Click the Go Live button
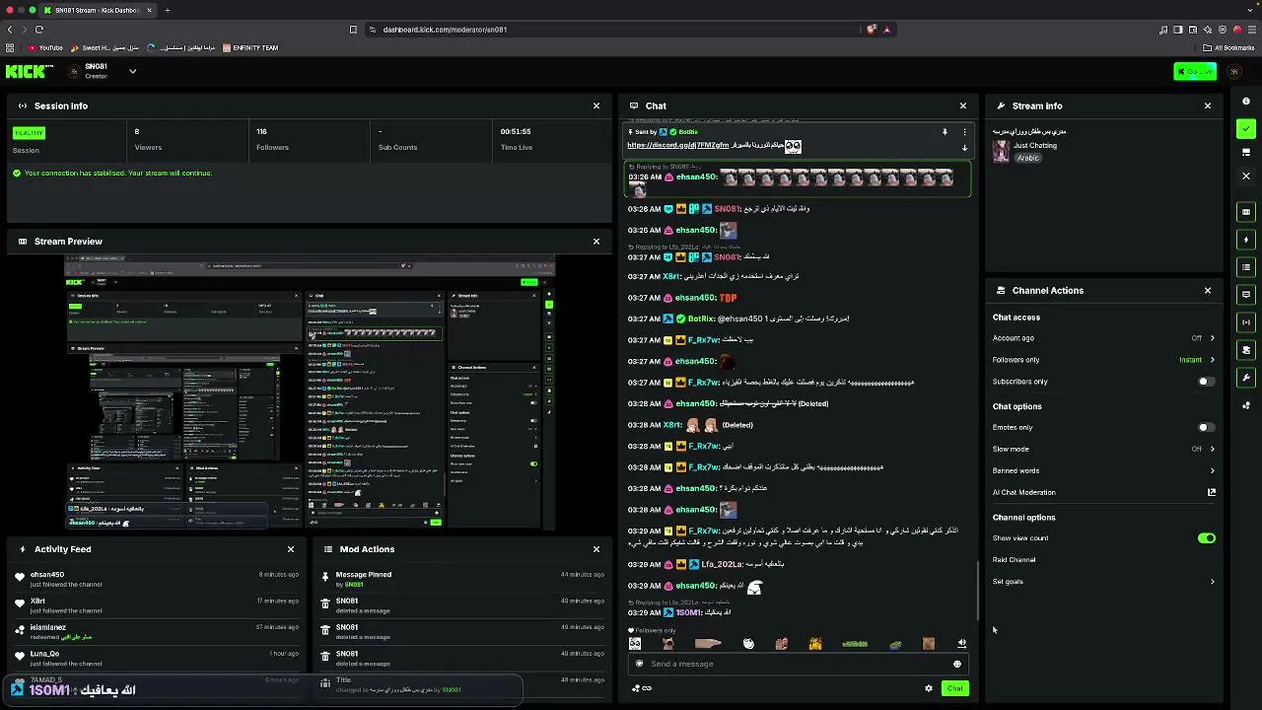The image size is (1262, 710). point(1195,71)
